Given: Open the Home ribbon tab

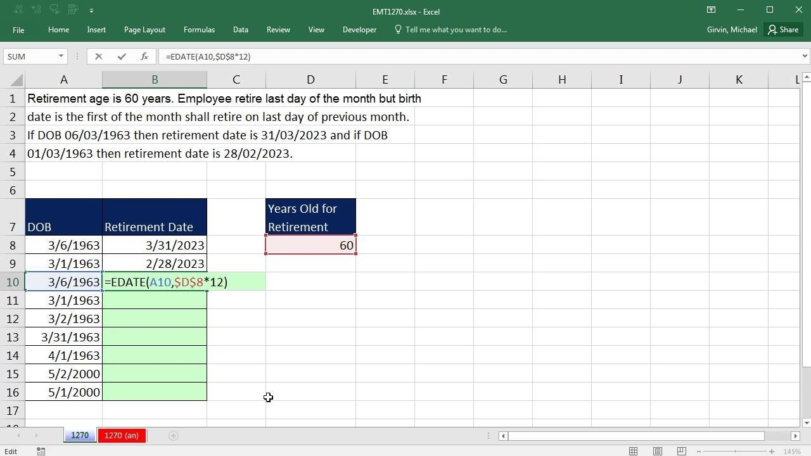Looking at the screenshot, I should (58, 30).
